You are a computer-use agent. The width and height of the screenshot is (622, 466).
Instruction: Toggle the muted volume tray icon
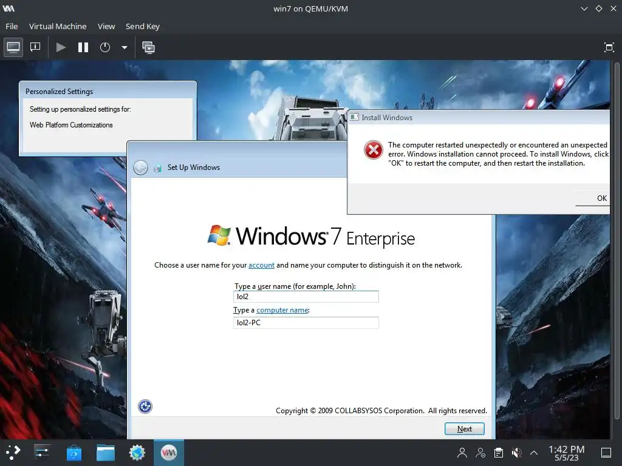516,453
